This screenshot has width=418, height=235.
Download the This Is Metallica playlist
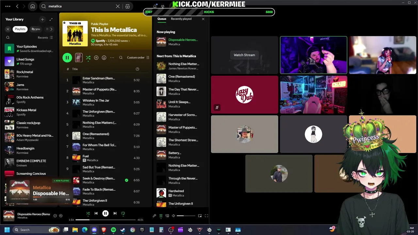pos(104,58)
